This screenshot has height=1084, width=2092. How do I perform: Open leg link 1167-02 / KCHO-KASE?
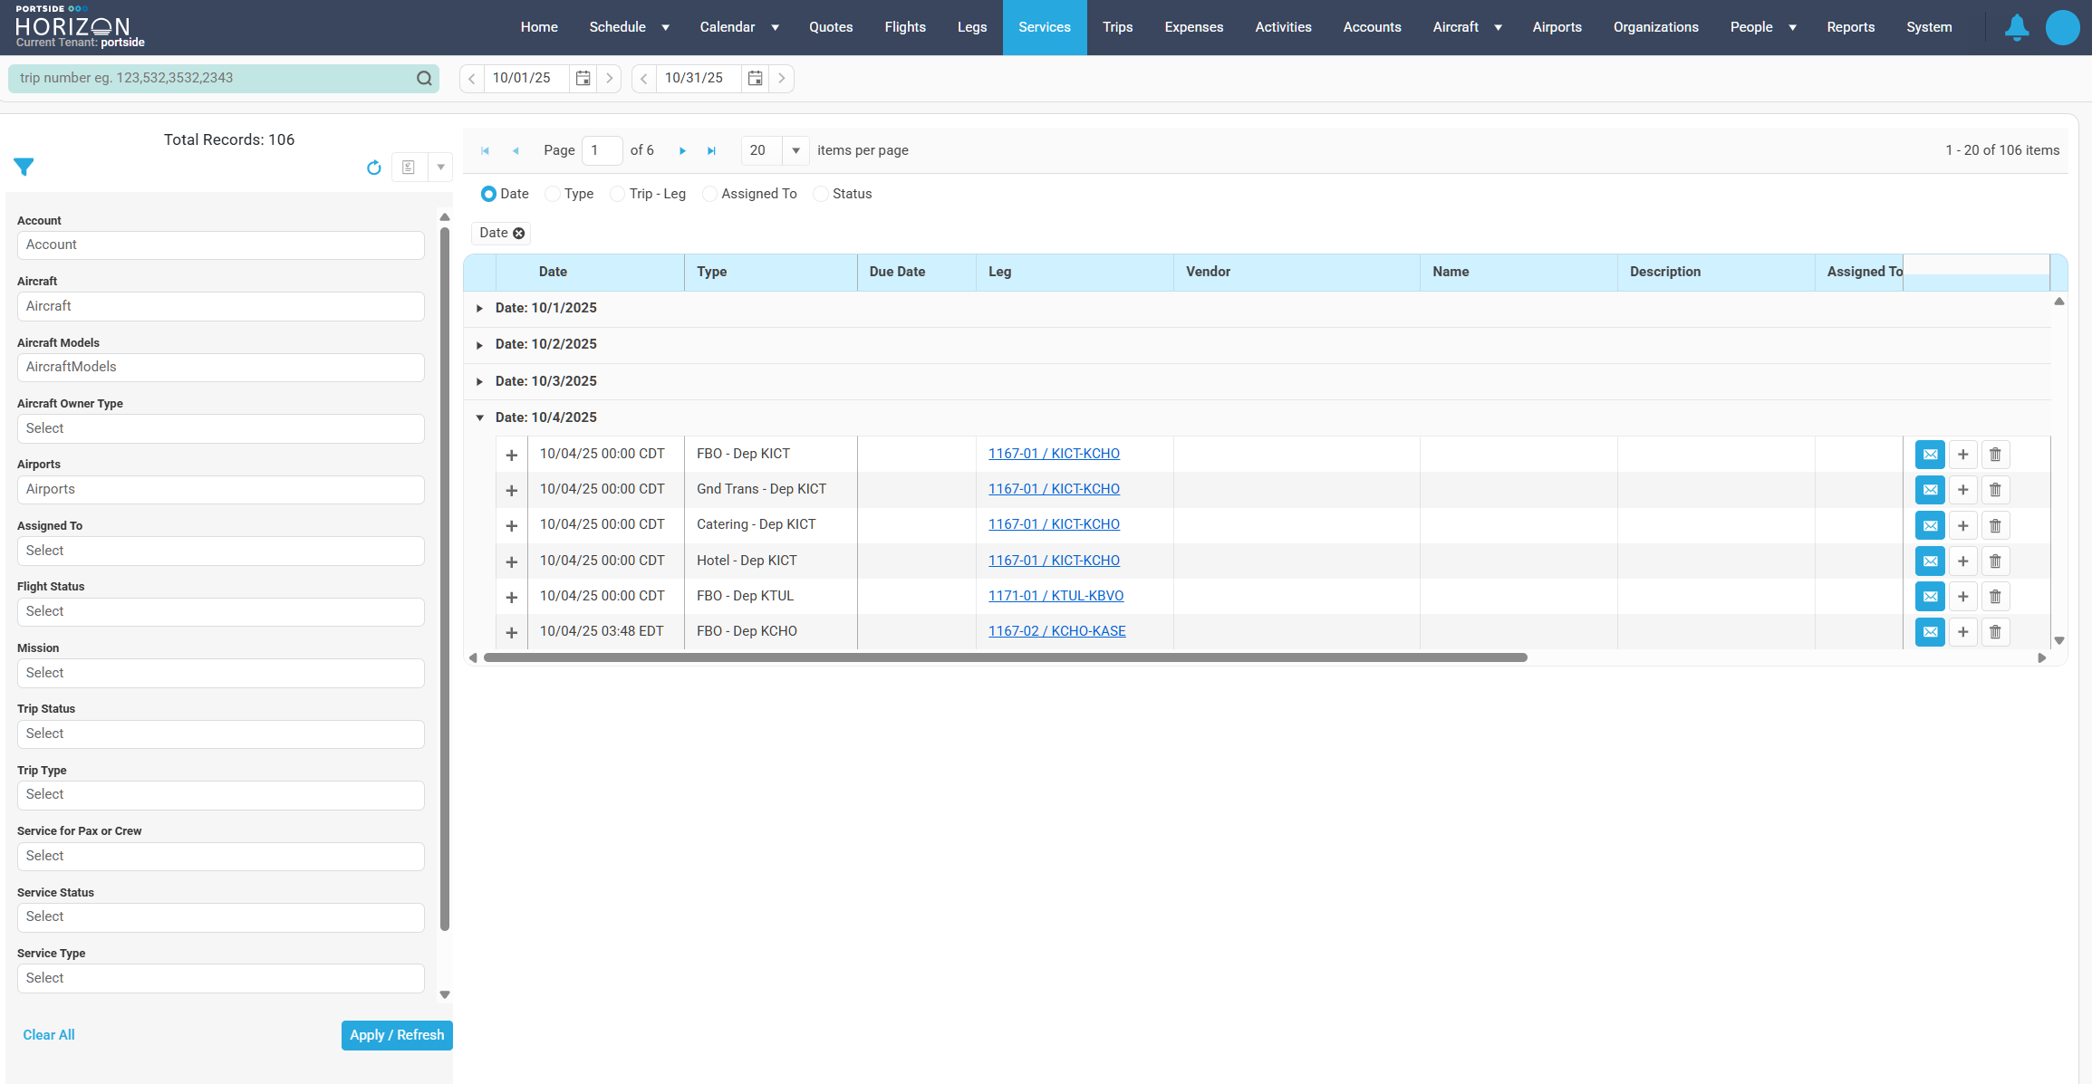(x=1056, y=631)
